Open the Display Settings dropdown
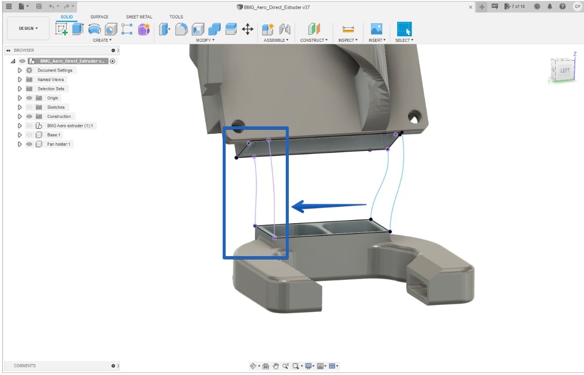Screen dimensions: 584x375 click(310, 366)
